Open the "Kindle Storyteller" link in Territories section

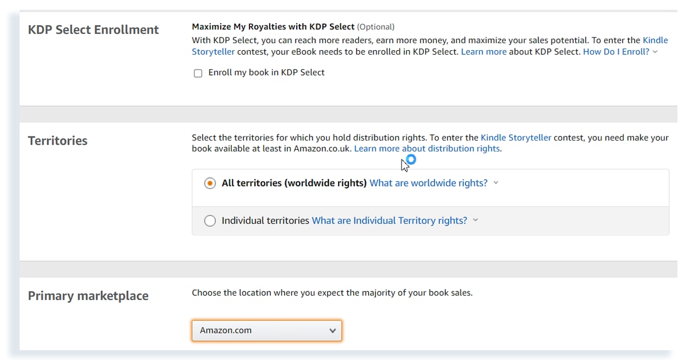(517, 137)
